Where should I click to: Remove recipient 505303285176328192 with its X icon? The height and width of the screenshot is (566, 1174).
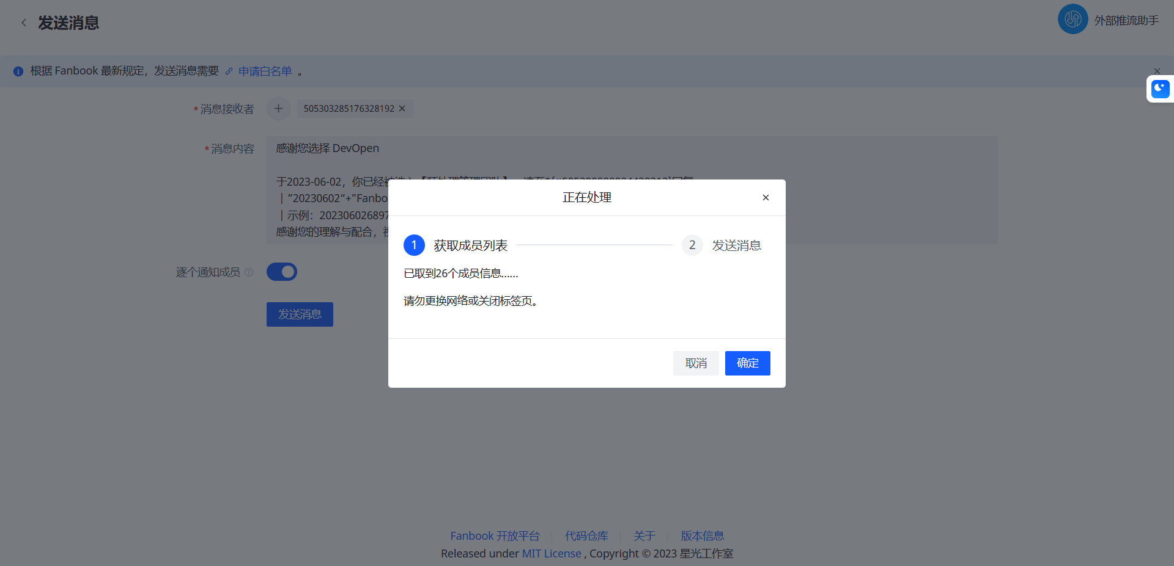point(402,109)
